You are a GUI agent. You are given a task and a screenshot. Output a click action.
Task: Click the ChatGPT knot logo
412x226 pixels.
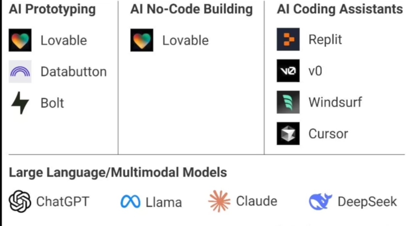pyautogui.click(x=20, y=201)
